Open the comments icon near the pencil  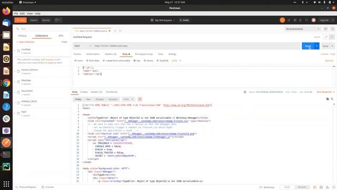tap(332, 37)
